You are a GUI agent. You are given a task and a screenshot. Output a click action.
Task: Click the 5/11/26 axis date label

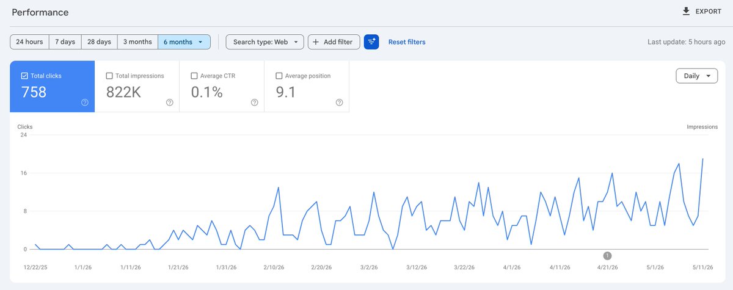pos(702,267)
